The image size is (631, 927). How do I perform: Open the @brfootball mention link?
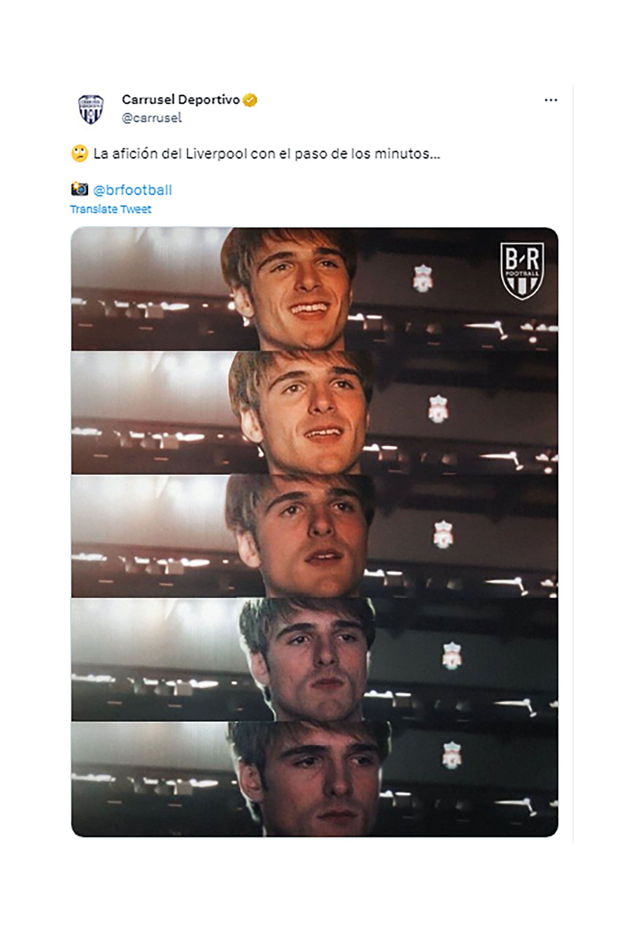point(132,190)
